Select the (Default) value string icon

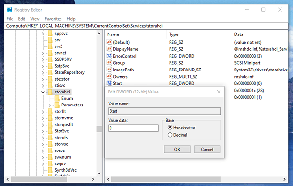coord(110,42)
